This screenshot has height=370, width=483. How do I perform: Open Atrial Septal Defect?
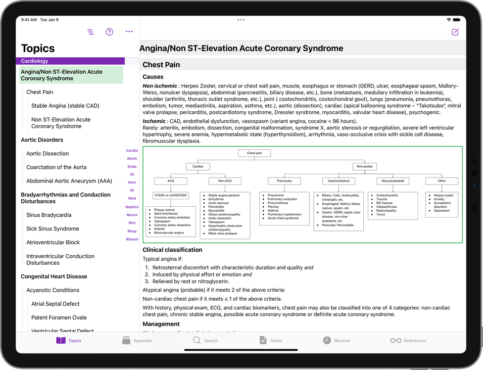coord(55,304)
